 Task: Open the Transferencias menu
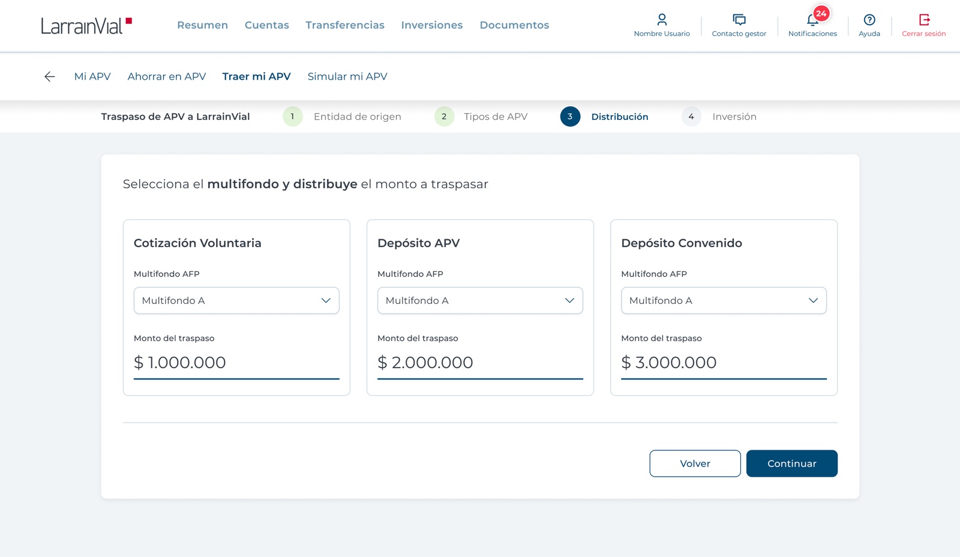[345, 25]
